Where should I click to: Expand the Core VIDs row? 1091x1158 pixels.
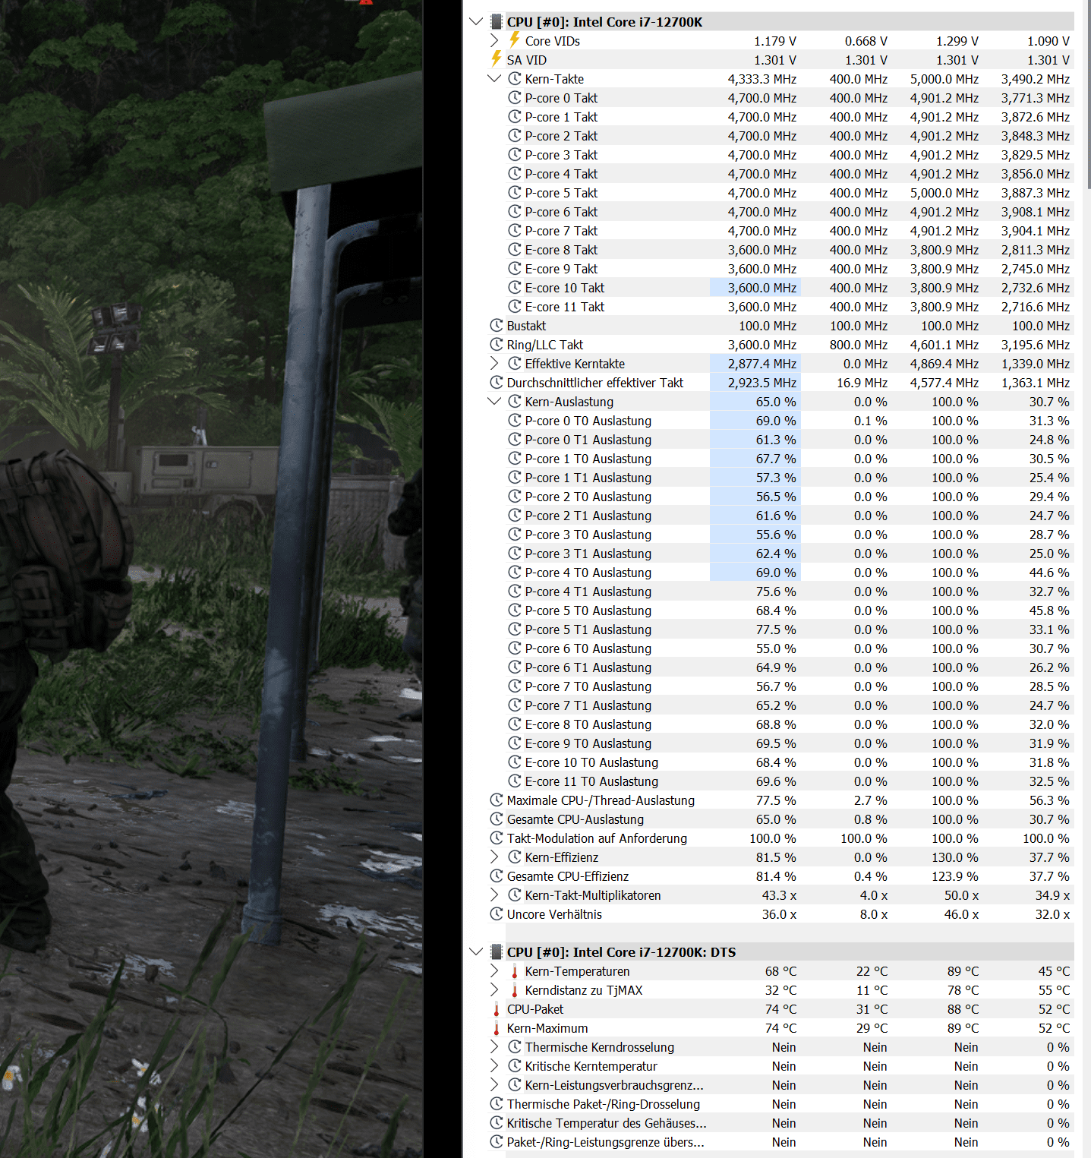(x=494, y=41)
